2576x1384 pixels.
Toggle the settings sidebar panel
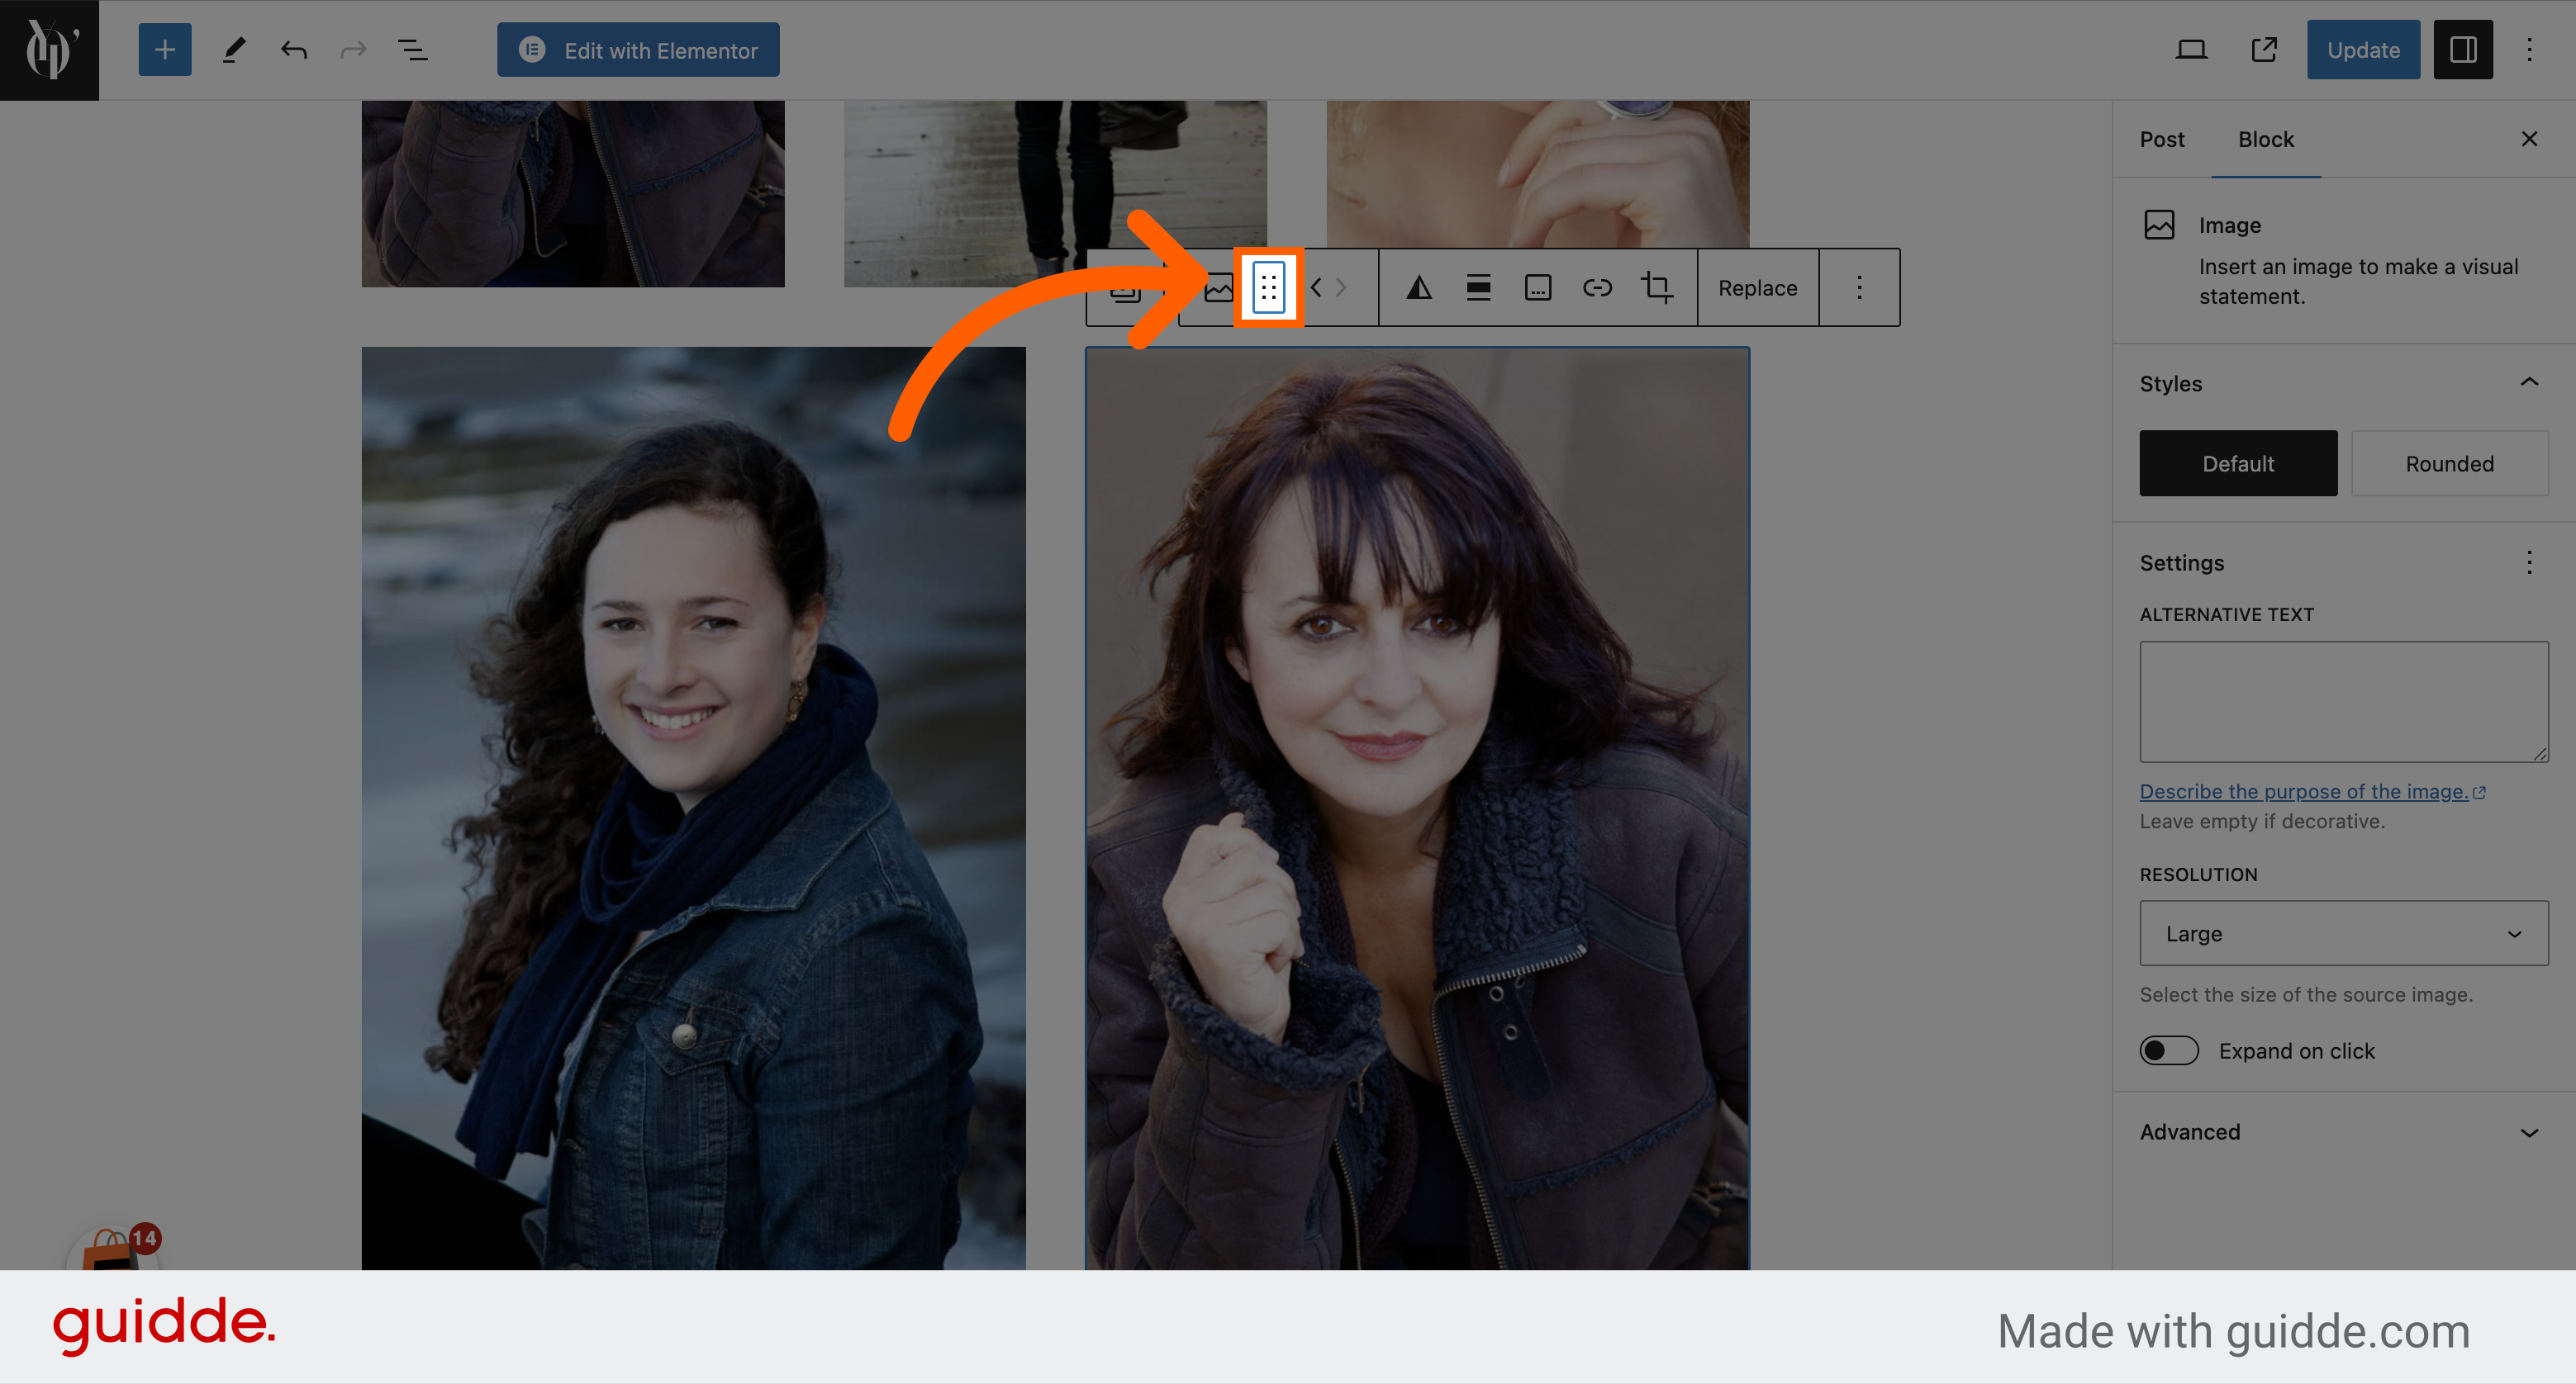tap(2463, 50)
